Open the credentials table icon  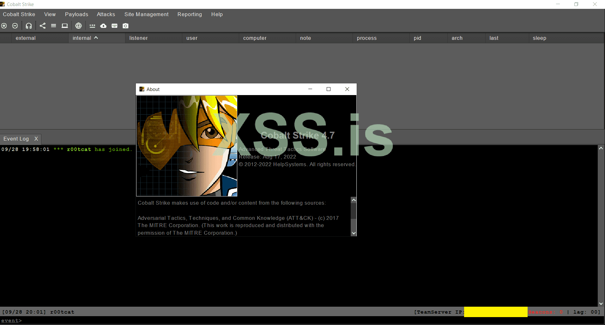click(92, 26)
